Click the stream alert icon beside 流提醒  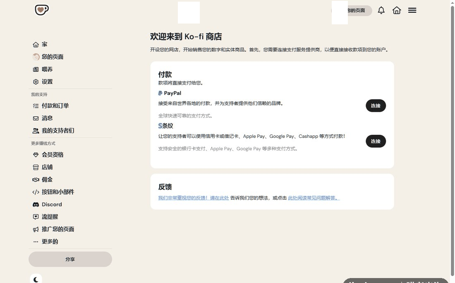[x=36, y=217]
